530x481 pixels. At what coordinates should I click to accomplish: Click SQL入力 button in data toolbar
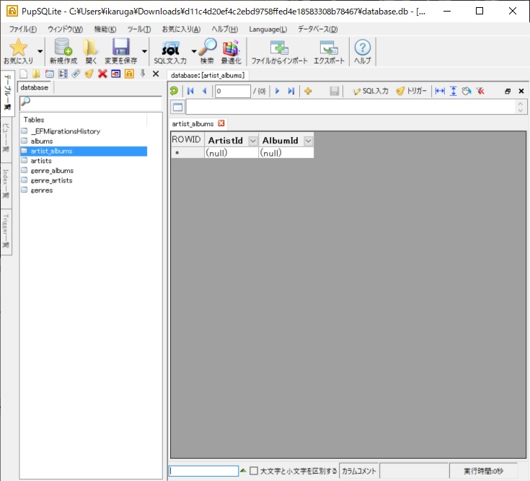[x=371, y=91]
